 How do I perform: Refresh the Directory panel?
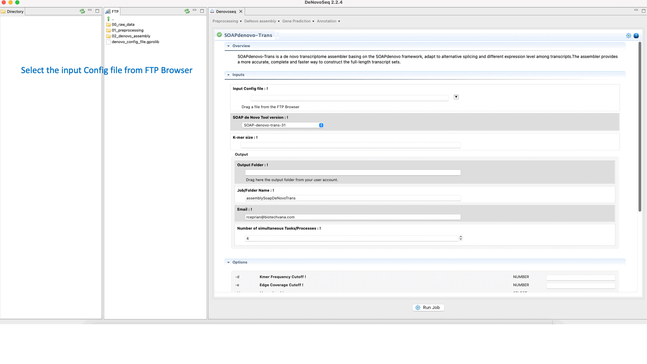[x=82, y=11]
